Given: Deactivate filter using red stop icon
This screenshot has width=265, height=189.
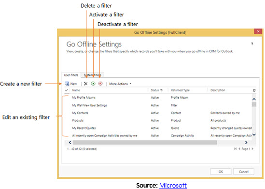Looking at the screenshot, I should [100, 84].
